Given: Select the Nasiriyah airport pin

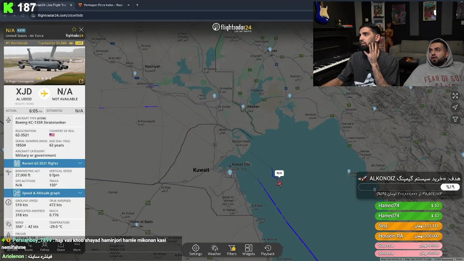Looking at the screenshot, I should pos(135,74).
